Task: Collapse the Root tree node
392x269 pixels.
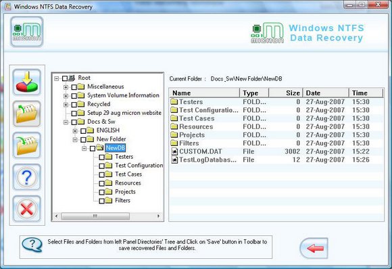Action: point(57,78)
